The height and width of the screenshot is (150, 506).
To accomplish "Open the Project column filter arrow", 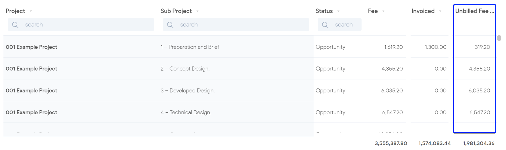I will tap(31, 11).
